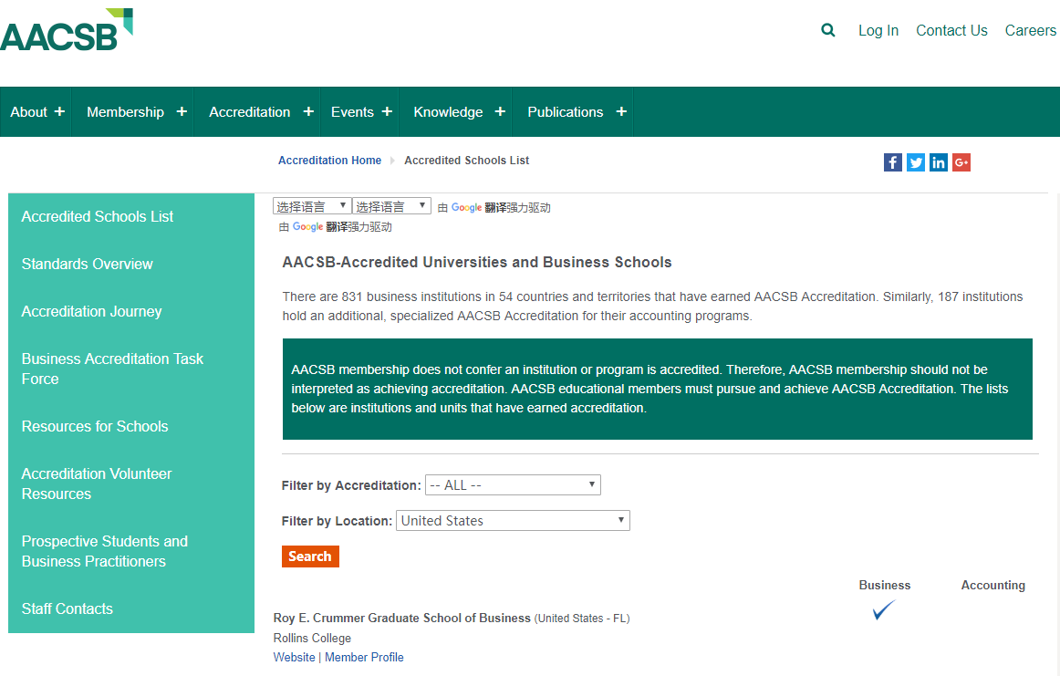The image size is (1060, 676).
Task: Click the Accredited Schools List breadcrumb text
Action: [466, 161]
